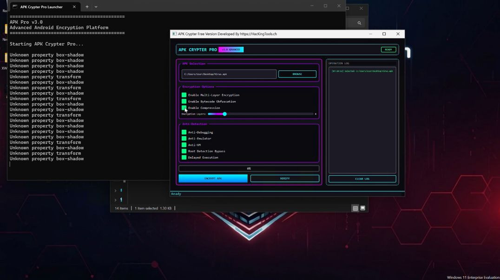Click the APK Crypter window title bar icon
This screenshot has height=280, width=500.
(x=174, y=34)
